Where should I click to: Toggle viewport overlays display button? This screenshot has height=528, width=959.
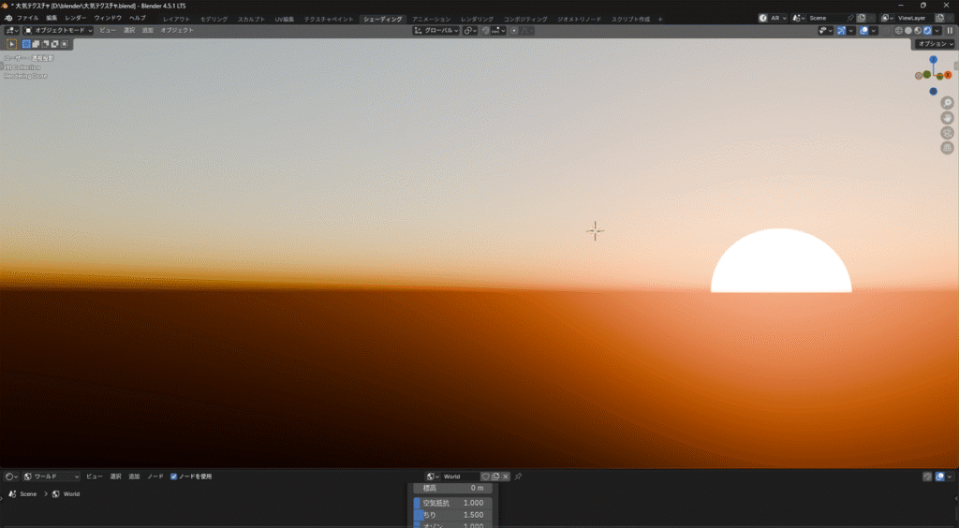(x=863, y=31)
